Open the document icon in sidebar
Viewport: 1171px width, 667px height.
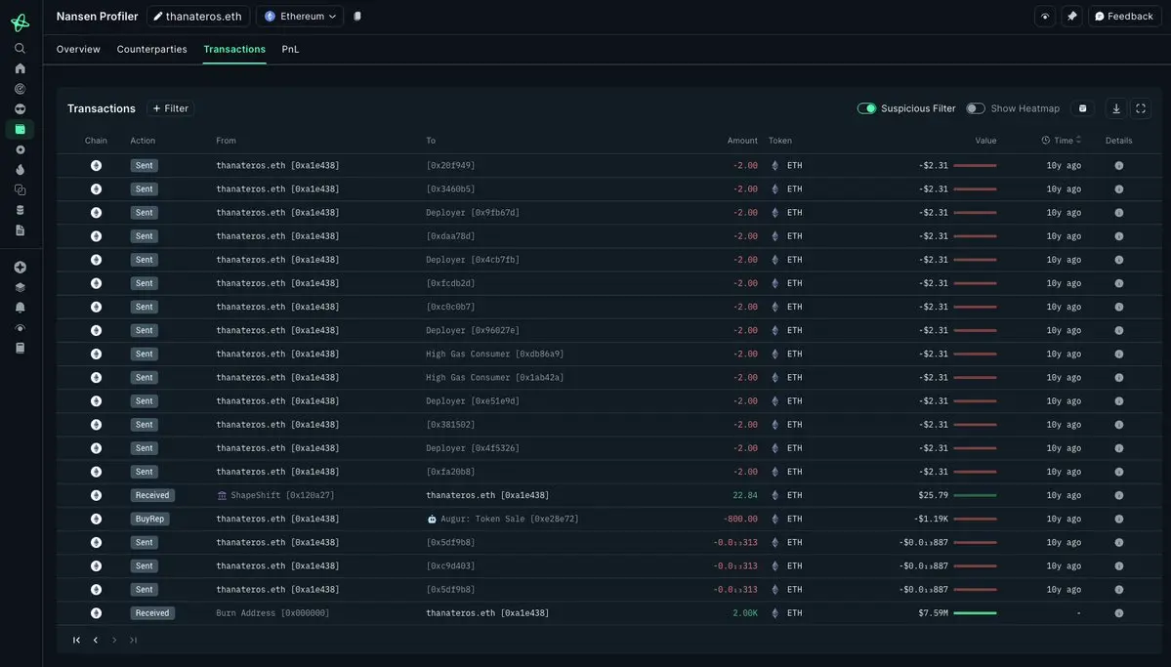click(21, 230)
